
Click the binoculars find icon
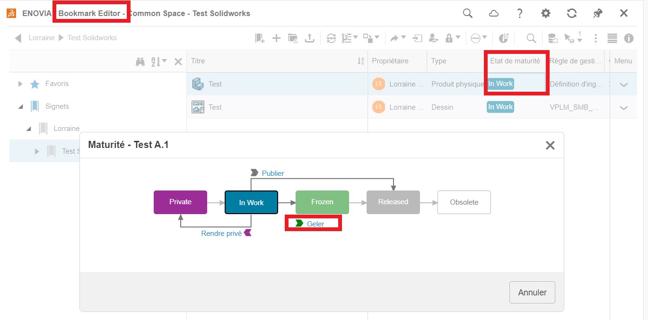point(140,61)
